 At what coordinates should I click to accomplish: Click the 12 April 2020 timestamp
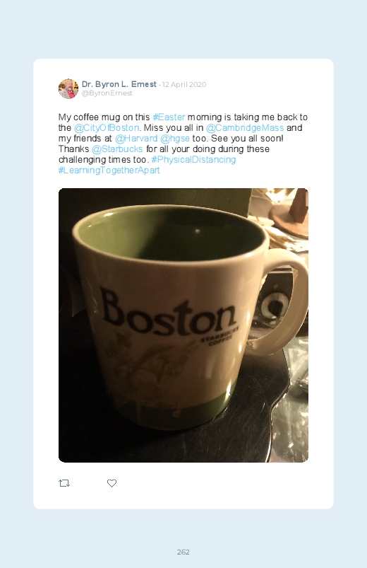[x=184, y=84]
